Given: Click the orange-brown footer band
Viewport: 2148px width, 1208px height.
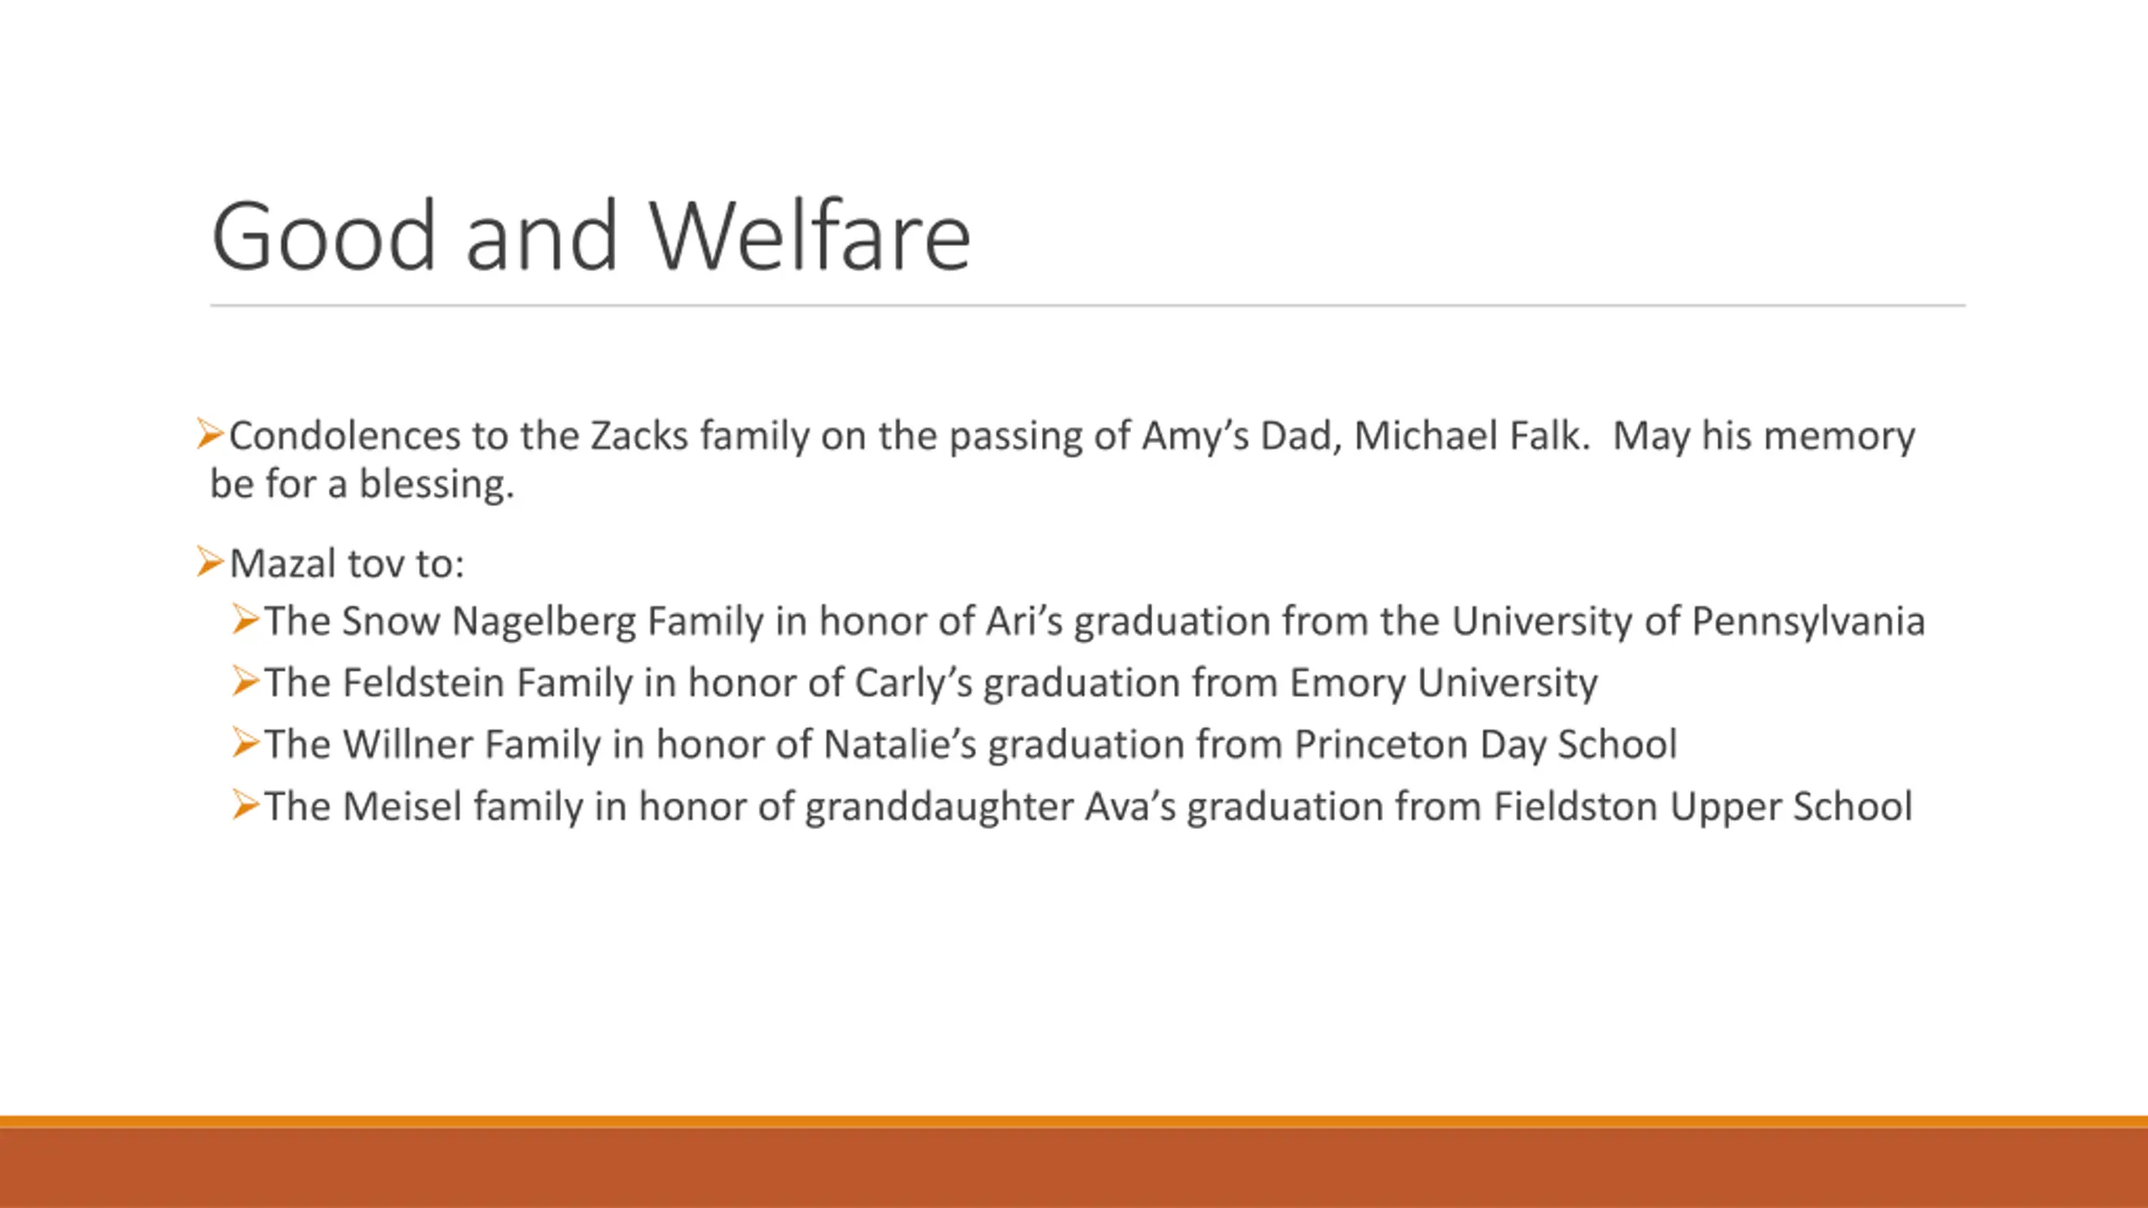Looking at the screenshot, I should tap(1074, 1162).
